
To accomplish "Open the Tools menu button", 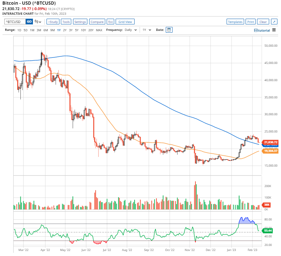I will coord(66,22).
